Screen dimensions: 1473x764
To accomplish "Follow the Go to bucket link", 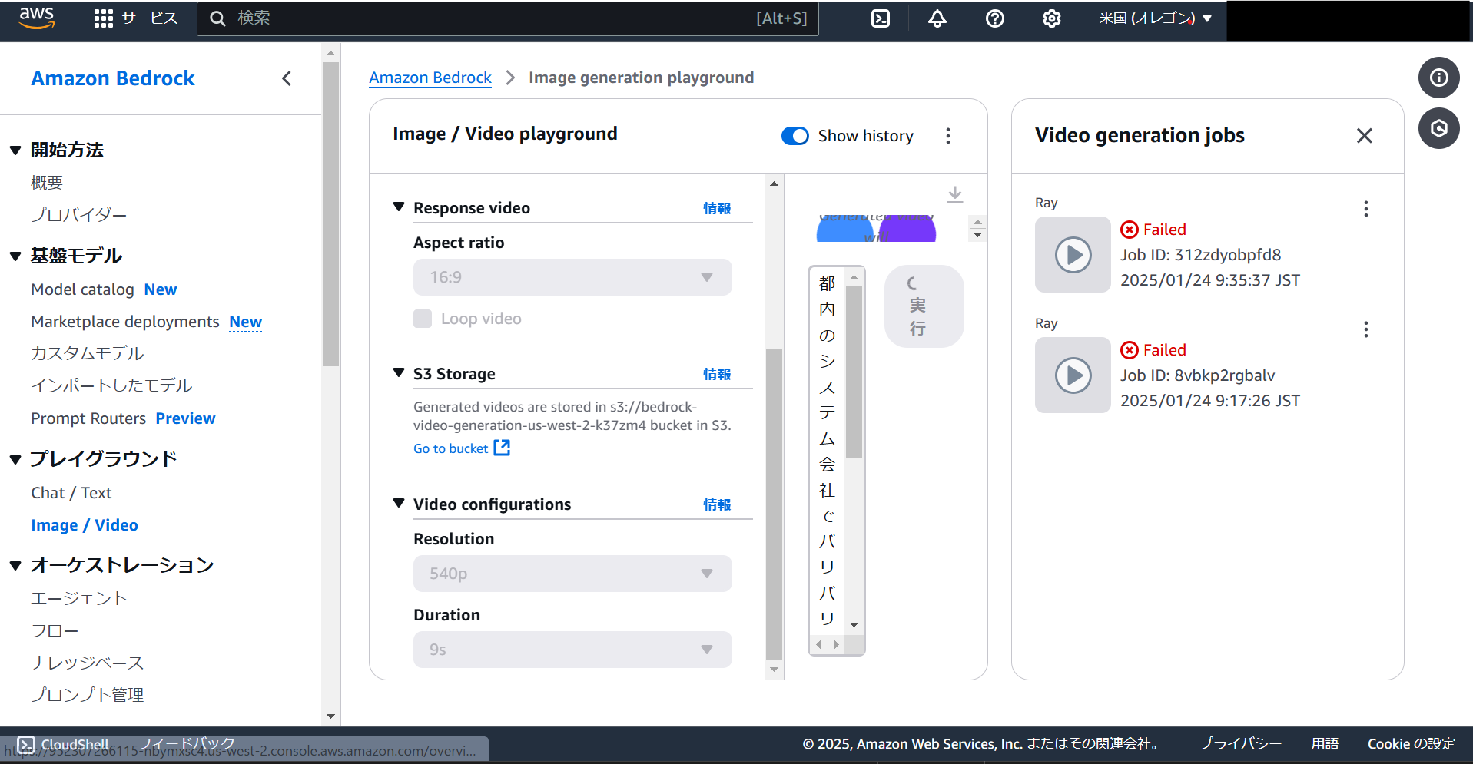I will point(451,448).
